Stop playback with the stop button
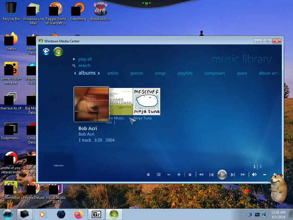 190,175
